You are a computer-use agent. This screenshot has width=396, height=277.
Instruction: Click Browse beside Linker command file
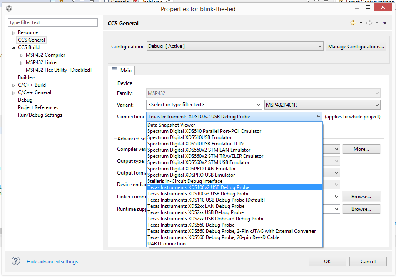[x=361, y=196]
